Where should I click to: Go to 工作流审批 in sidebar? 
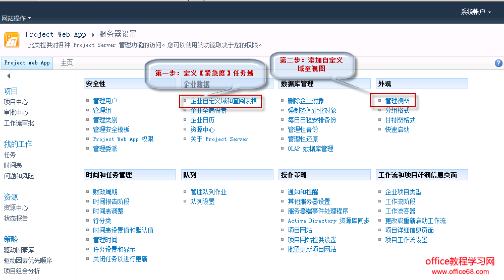tap(19, 123)
